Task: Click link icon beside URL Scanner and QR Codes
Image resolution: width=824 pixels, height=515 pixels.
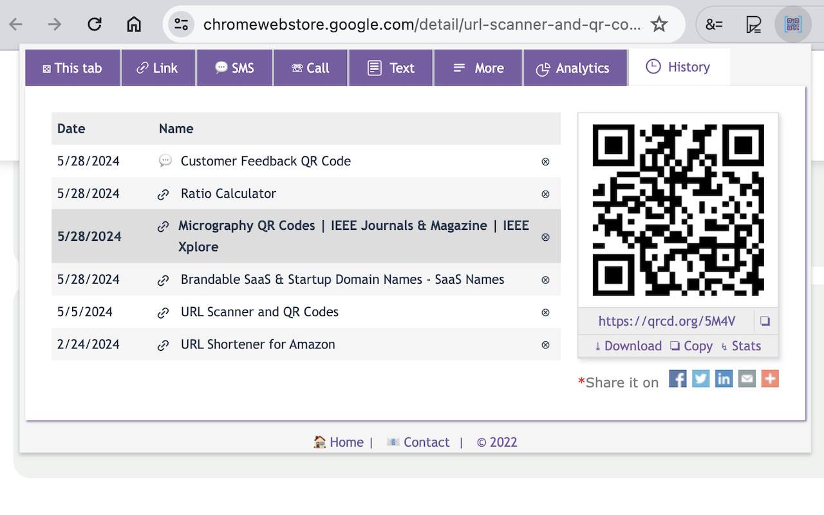Action: click(x=164, y=313)
